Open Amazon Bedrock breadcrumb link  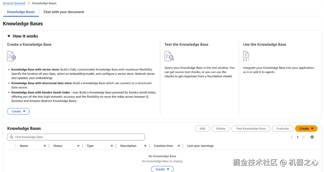pyautogui.click(x=14, y=3)
